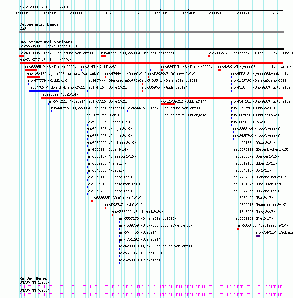Image resolution: width=293 pixels, height=298 pixels.
Task: Click nsv955099 (Dogan2014) label
Action: click(107, 149)
